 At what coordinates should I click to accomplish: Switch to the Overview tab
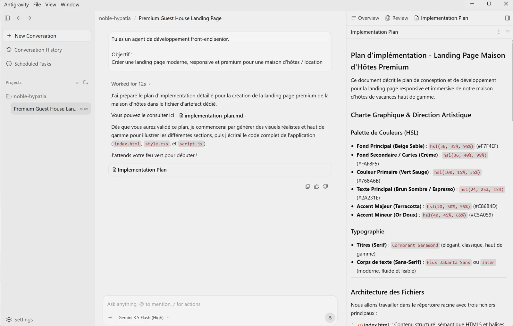365,18
